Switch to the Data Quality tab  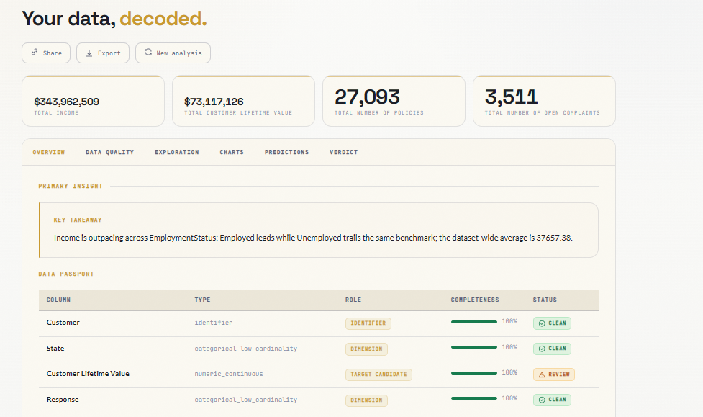[110, 152]
